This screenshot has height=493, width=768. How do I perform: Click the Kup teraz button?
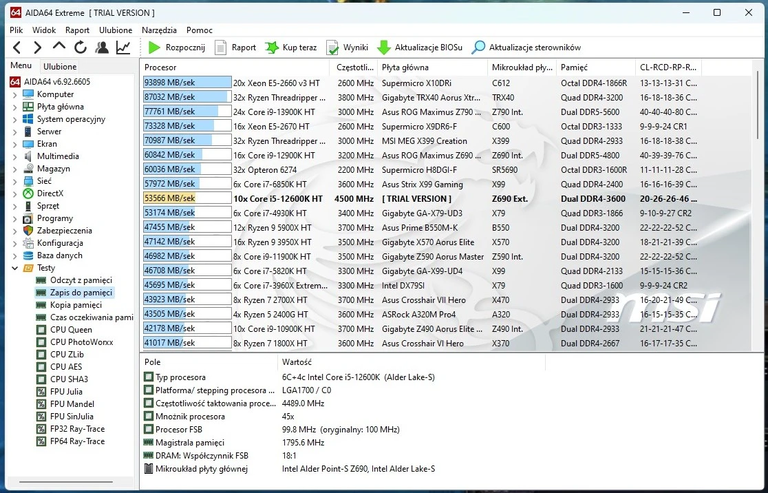[x=291, y=48]
